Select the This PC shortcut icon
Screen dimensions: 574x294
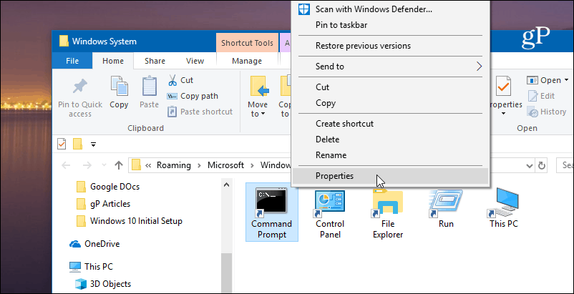(504, 208)
